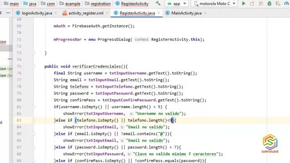Click 'ProgressDialog' on line 71
Image resolution: width=290 pixels, height=163 pixels.
pyautogui.click(x=114, y=39)
